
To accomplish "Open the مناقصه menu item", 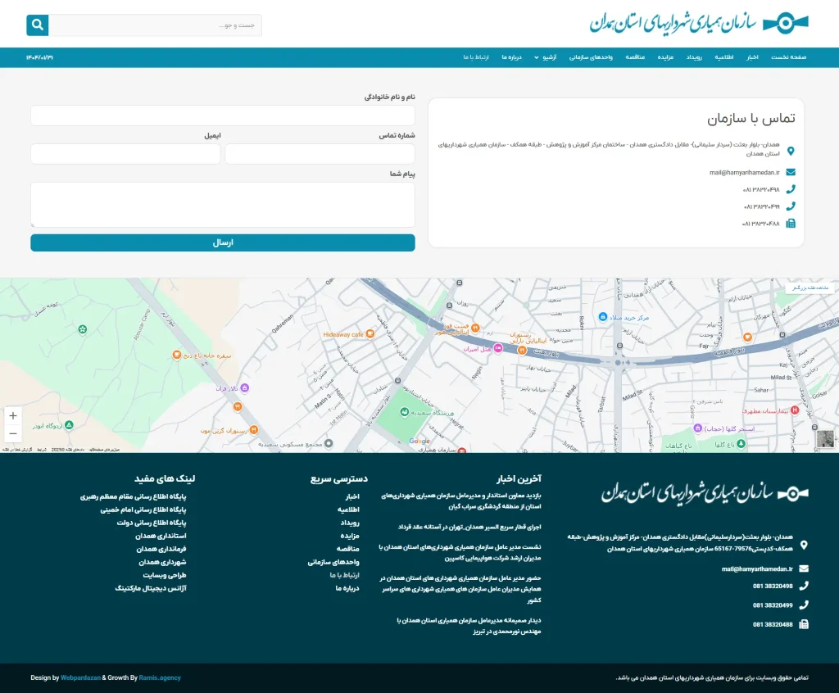I will point(635,57).
